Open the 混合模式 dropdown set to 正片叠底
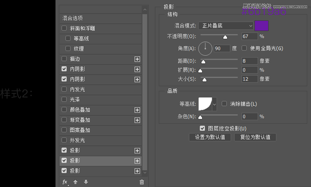 [226, 26]
